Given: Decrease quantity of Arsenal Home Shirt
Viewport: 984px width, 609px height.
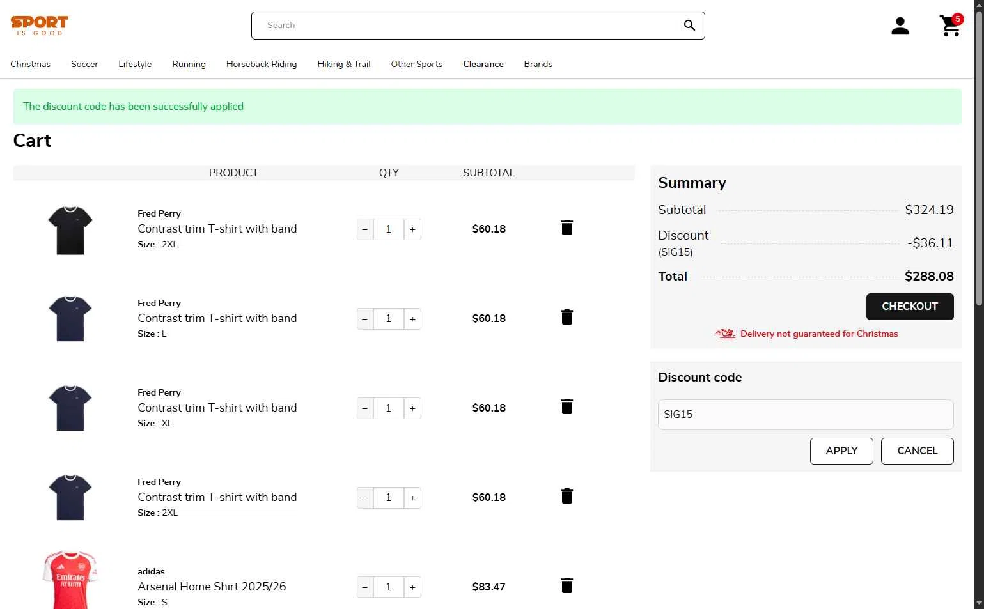Looking at the screenshot, I should [365, 587].
